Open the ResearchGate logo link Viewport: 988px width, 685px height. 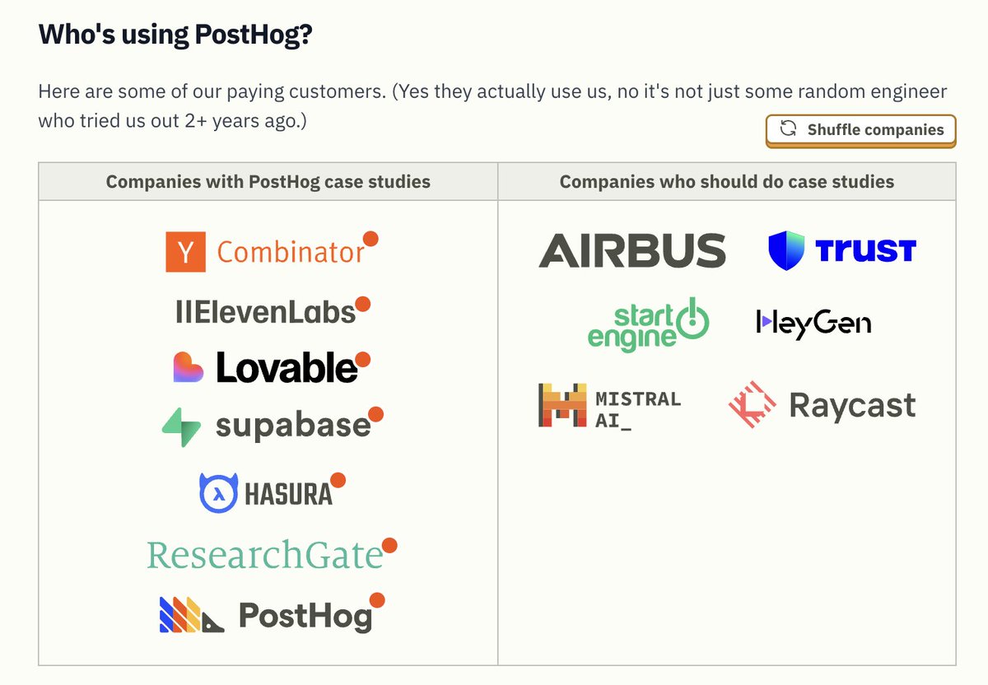tap(264, 556)
